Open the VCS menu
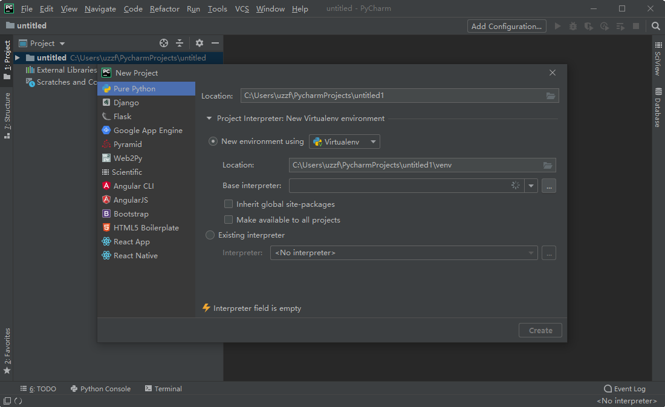This screenshot has height=407, width=665. point(242,9)
